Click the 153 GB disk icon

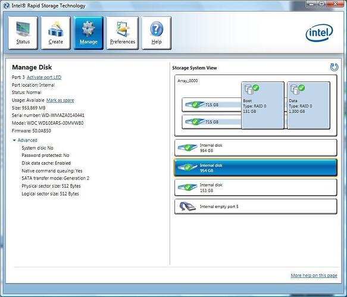point(187,187)
